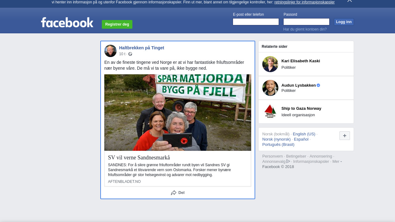
Task: Close the cookie notice banner
Action: coord(350,1)
